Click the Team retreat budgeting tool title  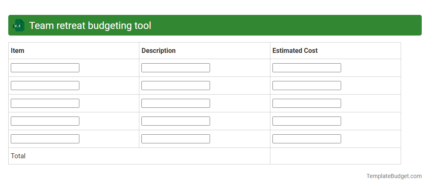(x=90, y=26)
